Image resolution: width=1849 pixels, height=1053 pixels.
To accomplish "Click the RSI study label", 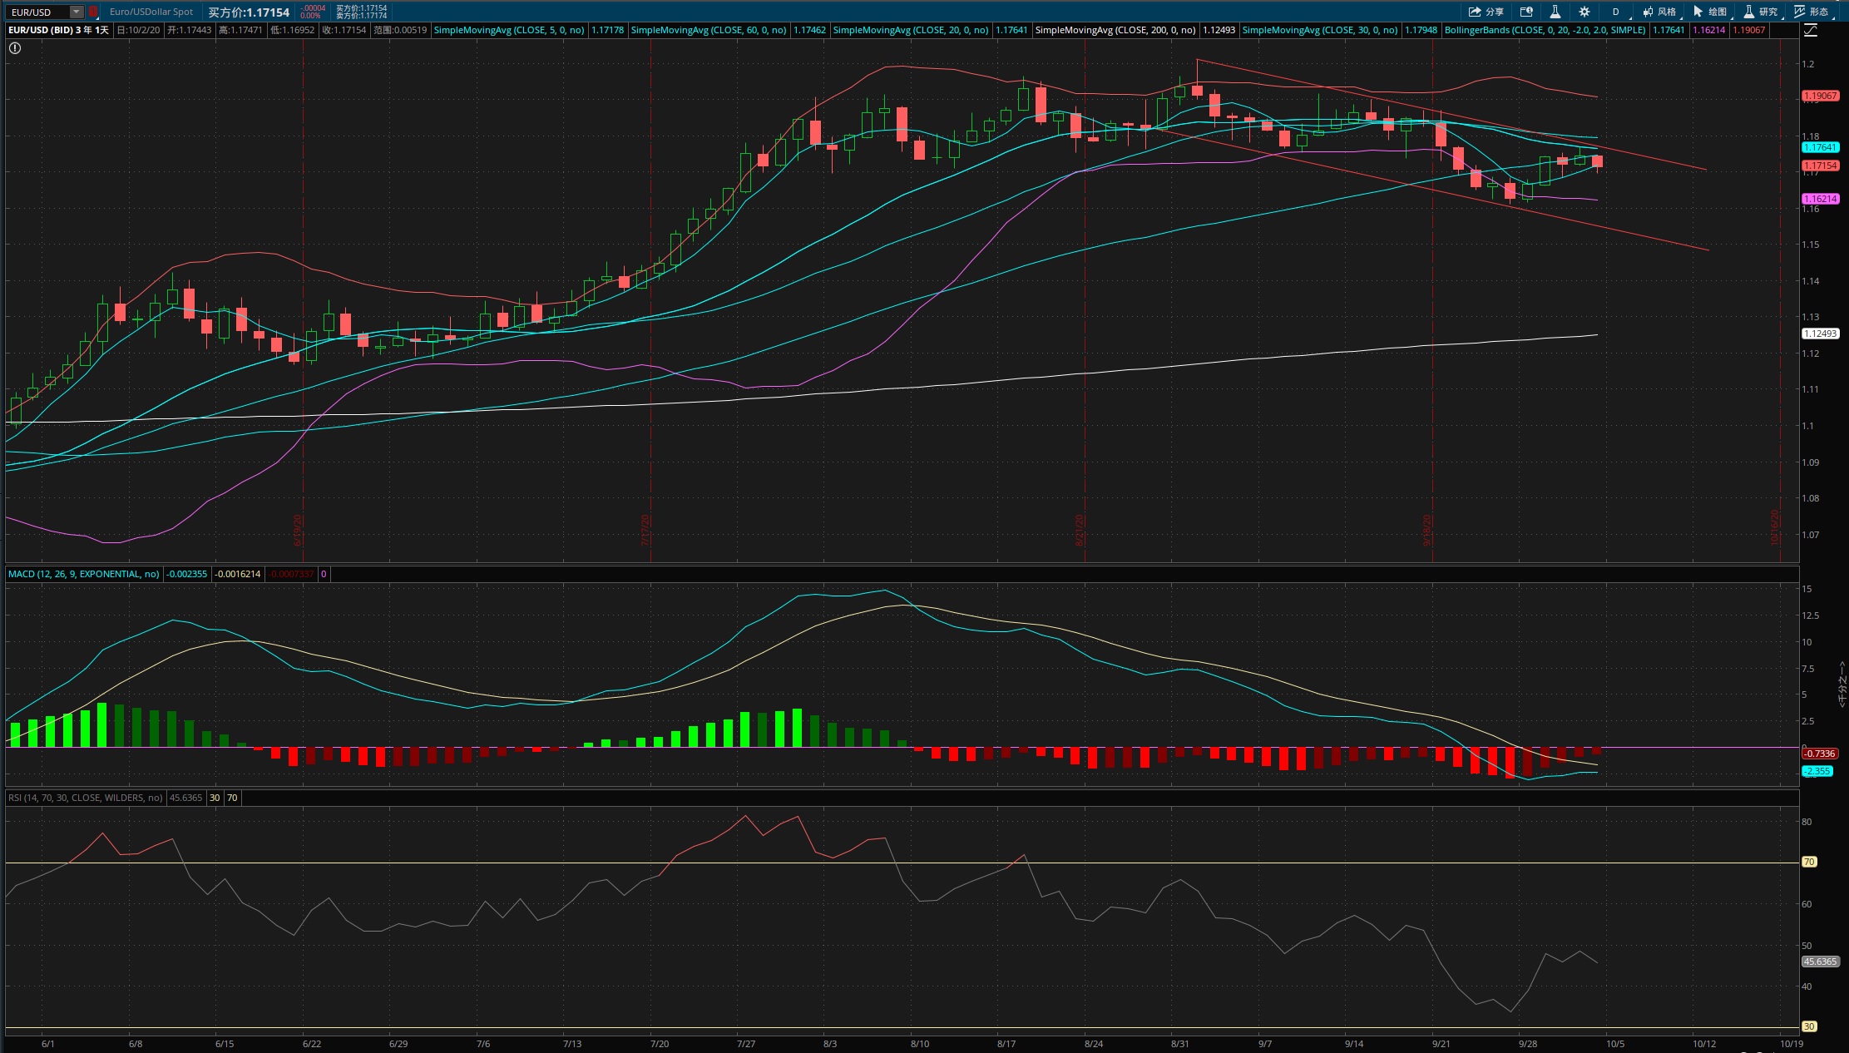I will click(86, 798).
